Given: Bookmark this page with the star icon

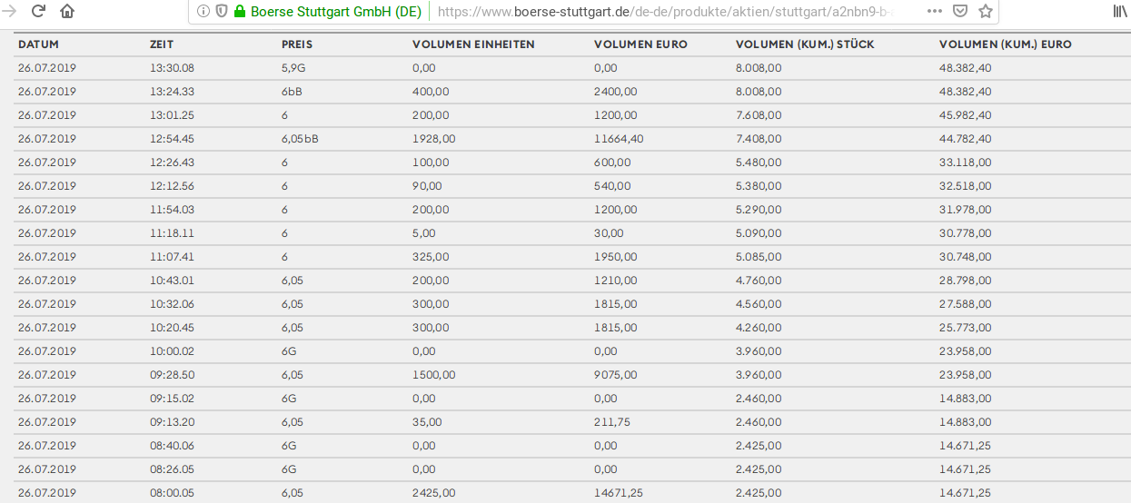Looking at the screenshot, I should (x=985, y=12).
